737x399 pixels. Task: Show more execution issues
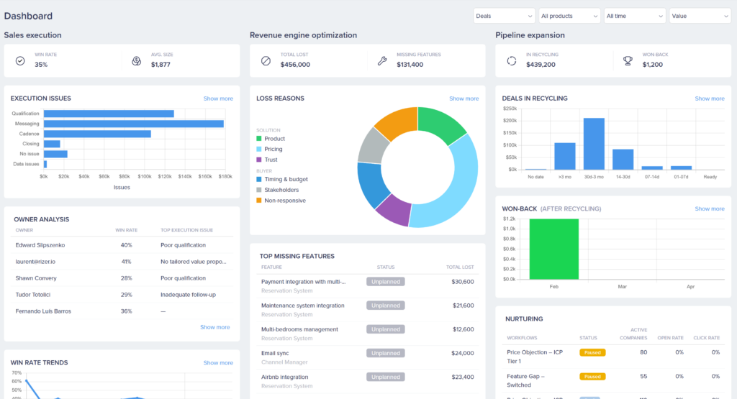point(218,98)
